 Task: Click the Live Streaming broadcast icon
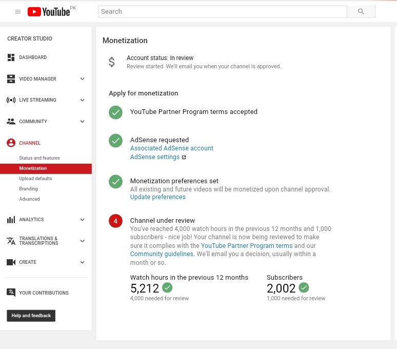[11, 100]
